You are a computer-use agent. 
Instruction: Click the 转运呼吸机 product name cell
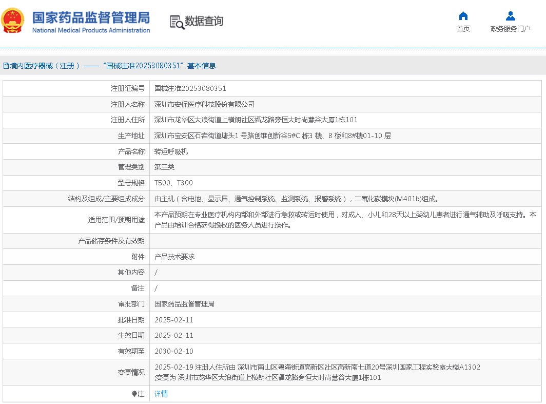coord(171,151)
